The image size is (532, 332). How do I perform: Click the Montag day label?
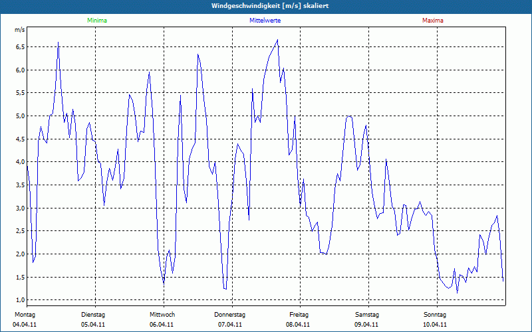coord(25,315)
